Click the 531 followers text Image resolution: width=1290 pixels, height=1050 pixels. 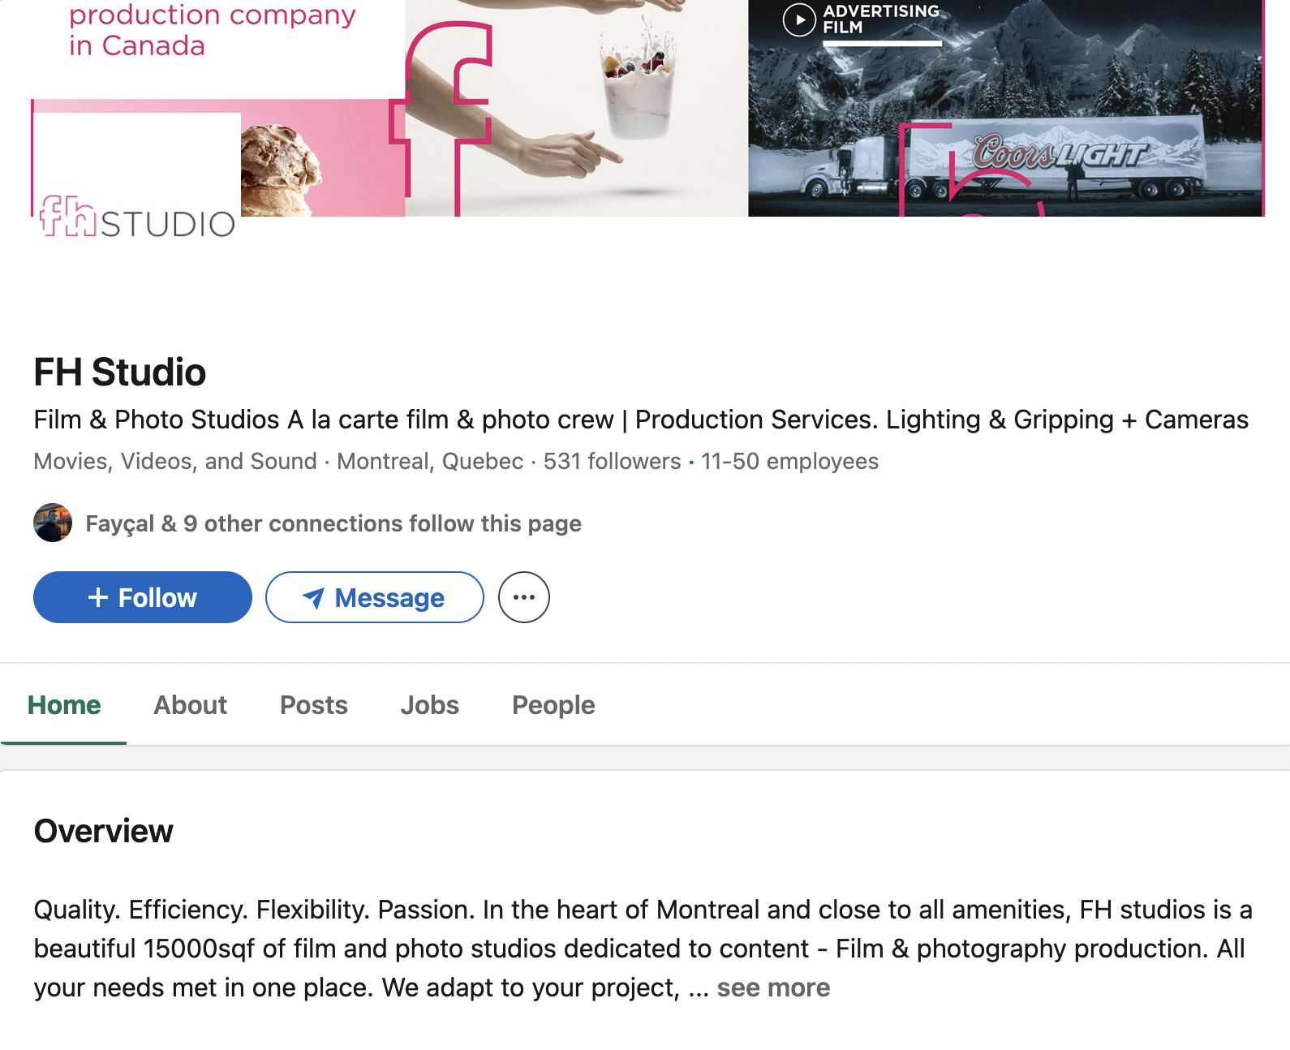point(612,461)
